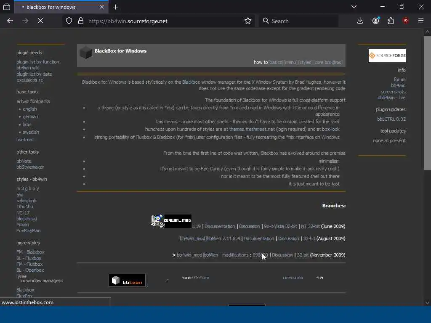Open the english fontpack link
431x323 pixels.
click(30, 109)
